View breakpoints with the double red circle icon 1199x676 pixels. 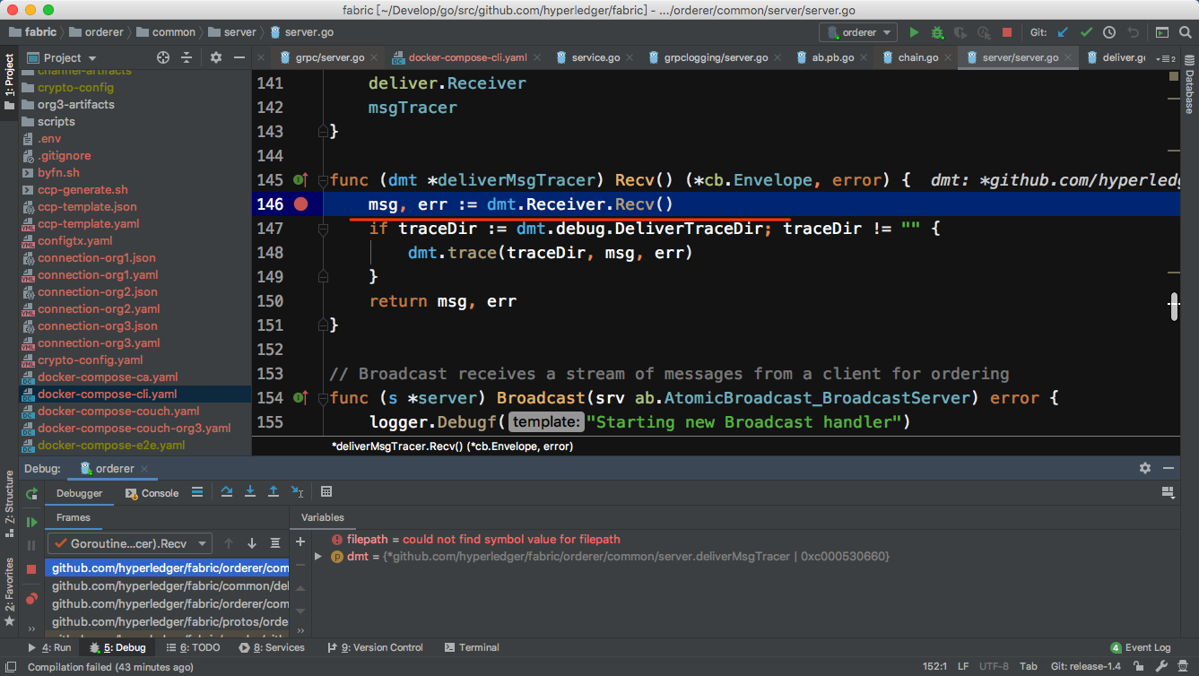32,598
